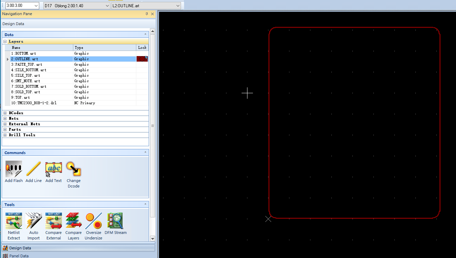Collapse the Commands panel
This screenshot has height=258, width=456.
click(145, 152)
